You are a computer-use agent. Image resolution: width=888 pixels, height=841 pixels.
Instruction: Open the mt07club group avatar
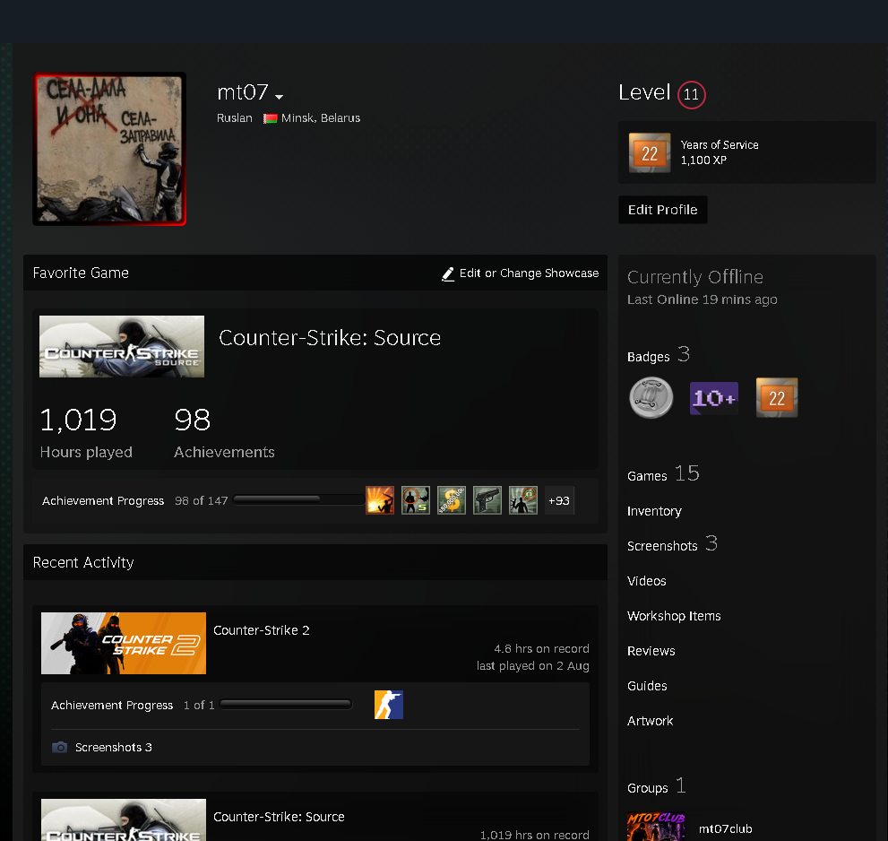(x=656, y=828)
